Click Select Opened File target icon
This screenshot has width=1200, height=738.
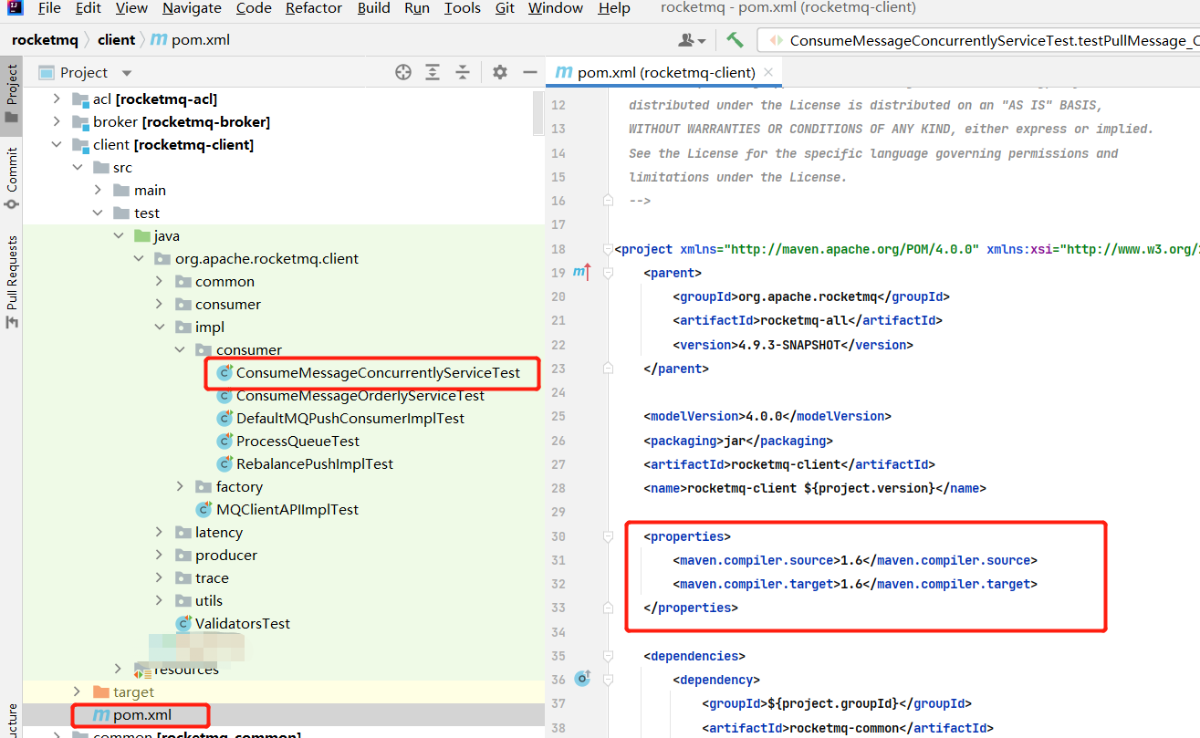pos(403,72)
